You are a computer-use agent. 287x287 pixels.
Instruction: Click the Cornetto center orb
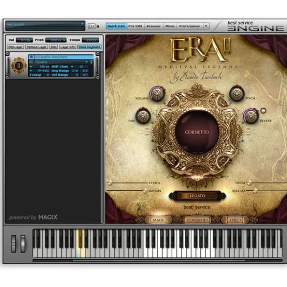197,132
